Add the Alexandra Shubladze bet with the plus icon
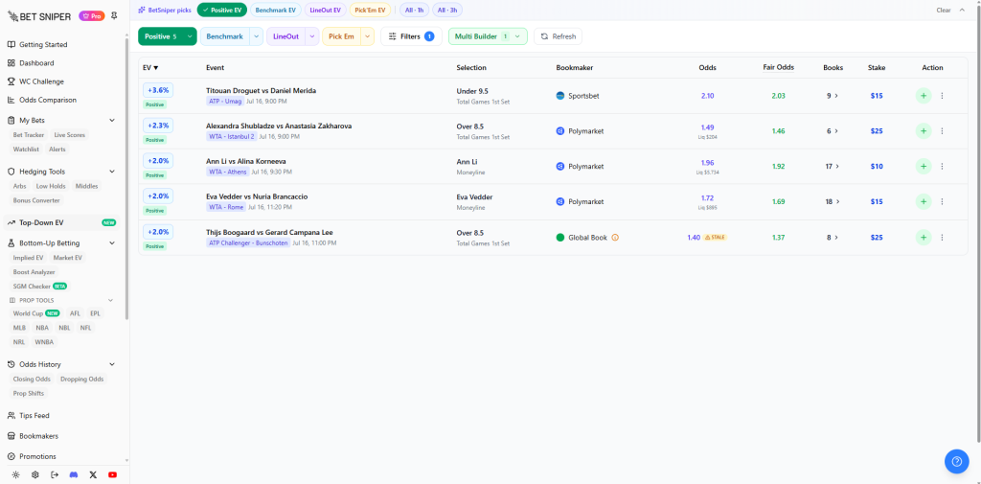Image resolution: width=981 pixels, height=484 pixels. click(x=924, y=131)
